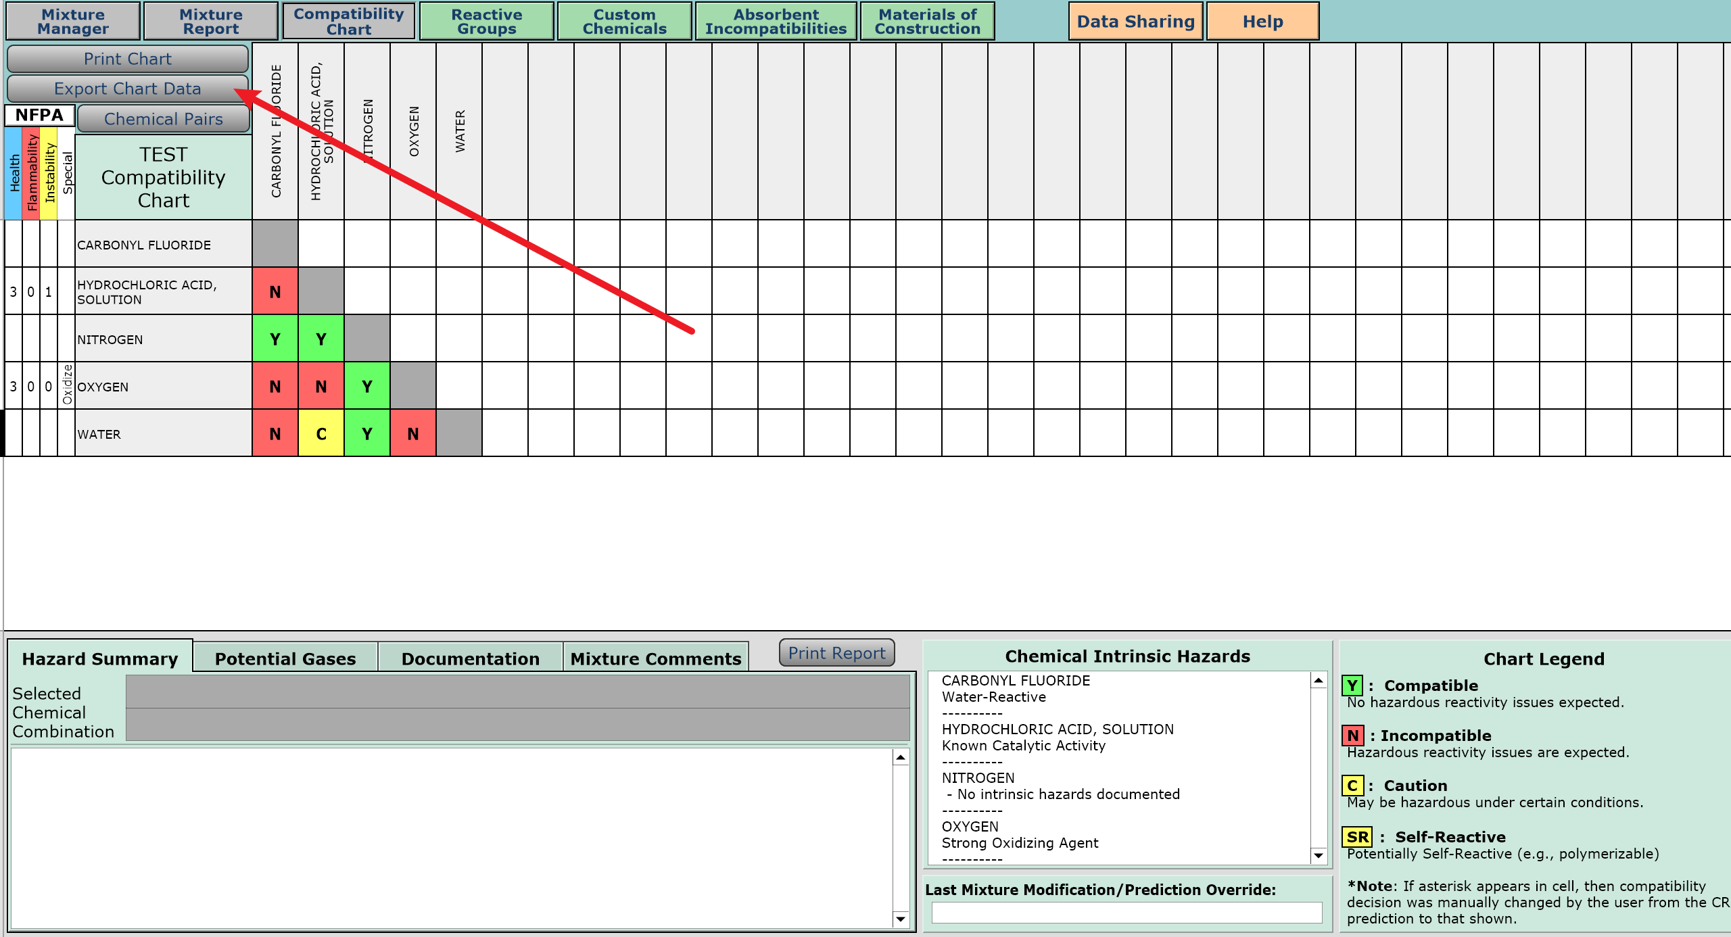Select the Oxygen–Carbonyl Fluoride N cell
This screenshot has width=1731, height=937.
pos(275,386)
